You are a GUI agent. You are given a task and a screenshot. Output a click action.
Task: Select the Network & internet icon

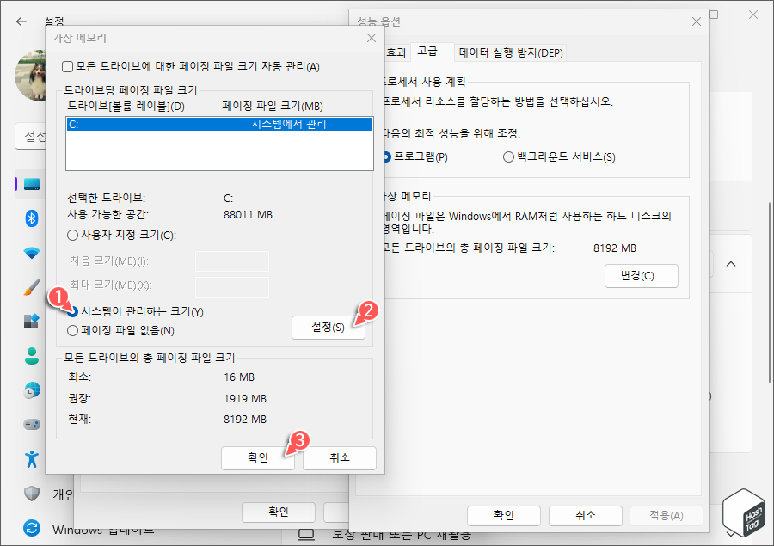click(32, 252)
